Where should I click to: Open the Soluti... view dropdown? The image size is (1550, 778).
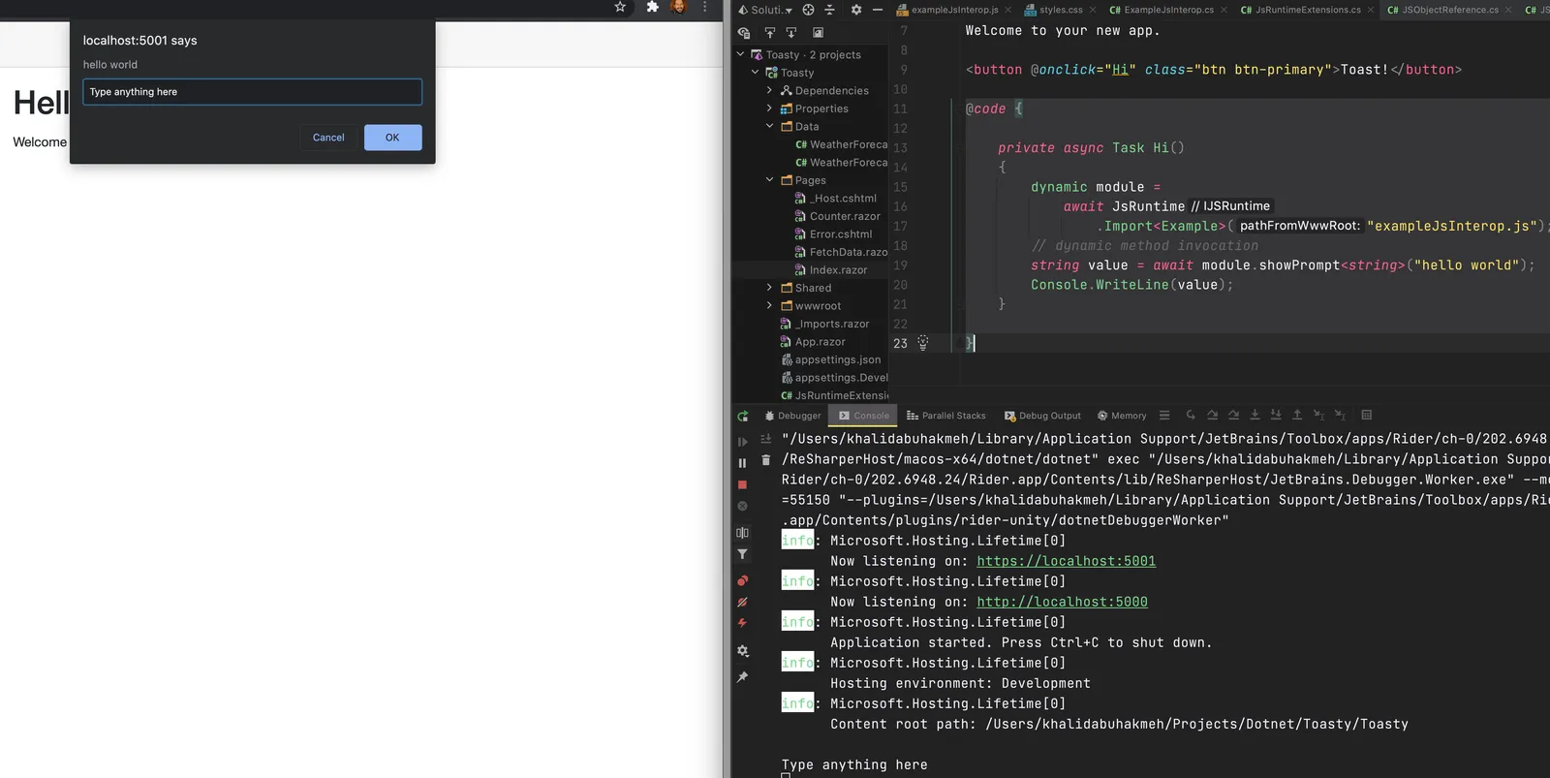coord(765,10)
